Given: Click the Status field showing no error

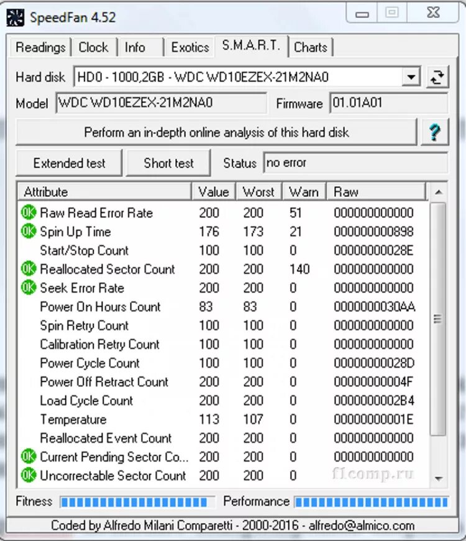Looking at the screenshot, I should pyautogui.click(x=355, y=163).
